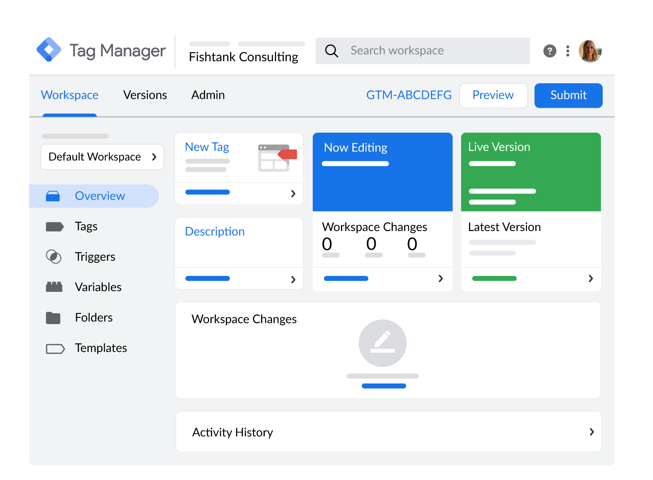Click the Templates sidebar icon

click(55, 348)
